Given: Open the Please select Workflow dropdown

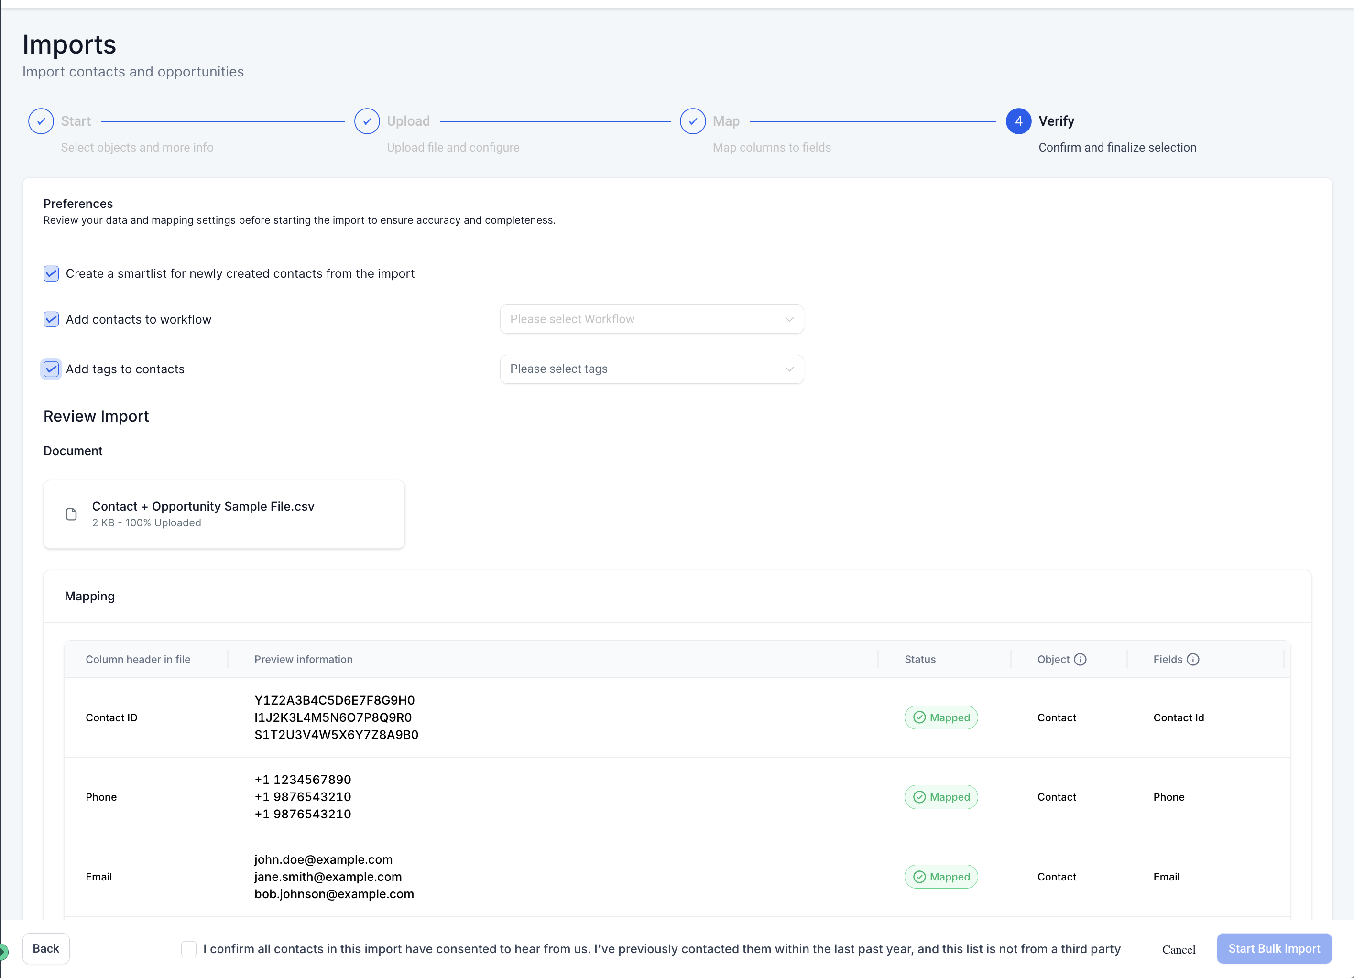Looking at the screenshot, I should click(x=651, y=319).
